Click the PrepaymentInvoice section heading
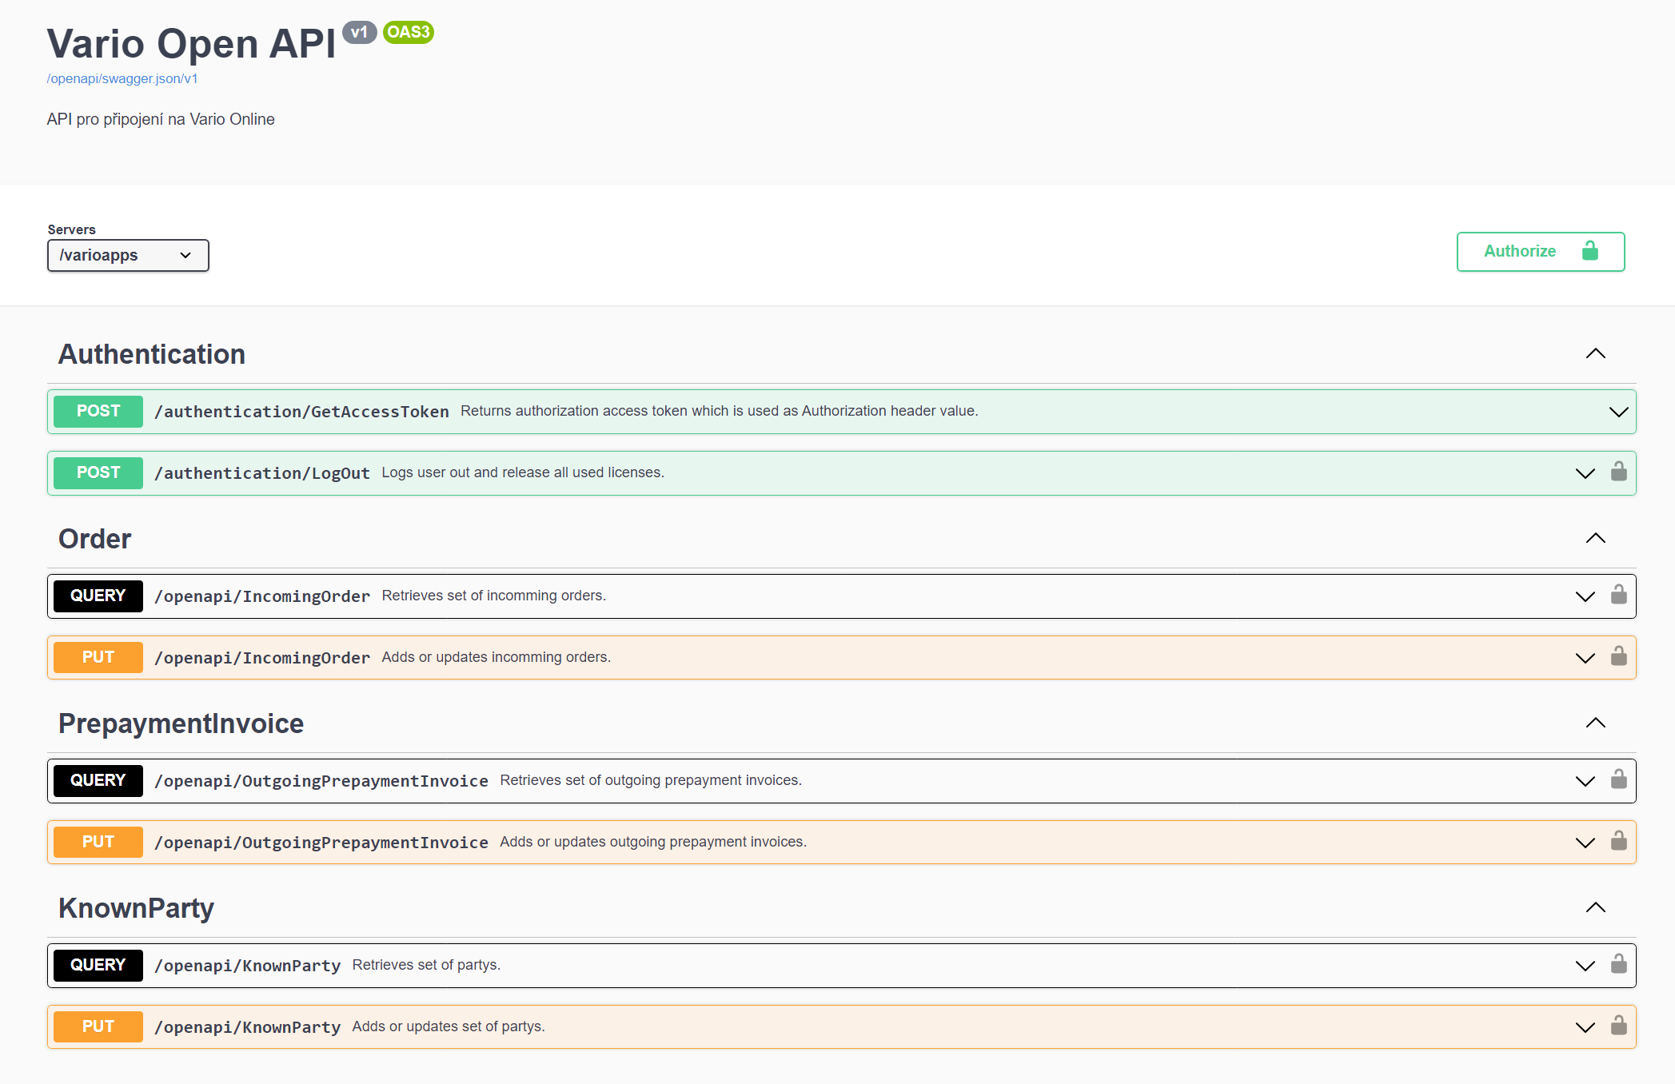1675x1084 pixels. (181, 723)
